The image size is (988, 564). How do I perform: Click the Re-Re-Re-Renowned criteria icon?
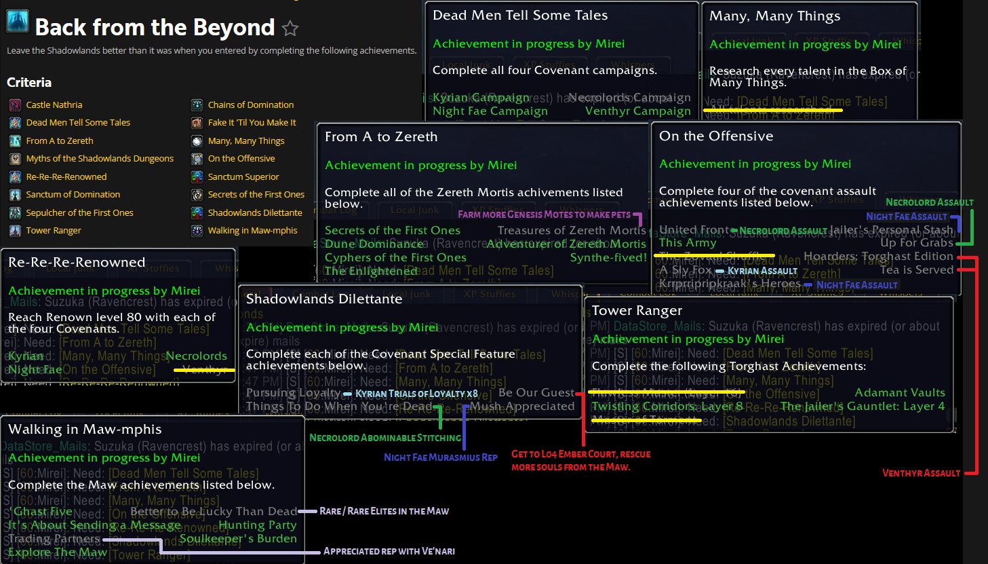[15, 177]
